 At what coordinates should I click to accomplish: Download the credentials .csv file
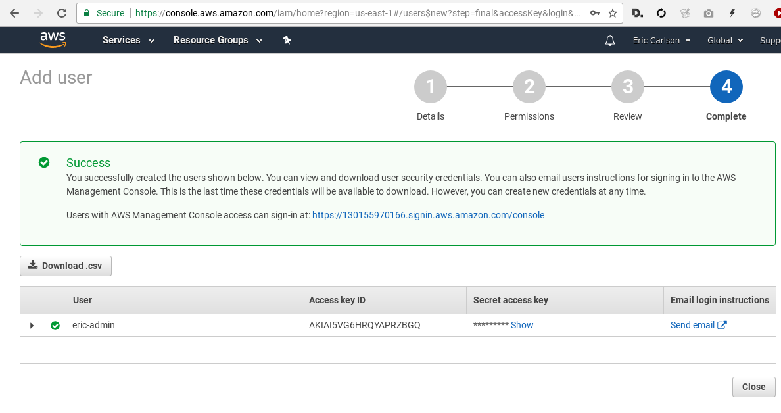[x=66, y=266]
